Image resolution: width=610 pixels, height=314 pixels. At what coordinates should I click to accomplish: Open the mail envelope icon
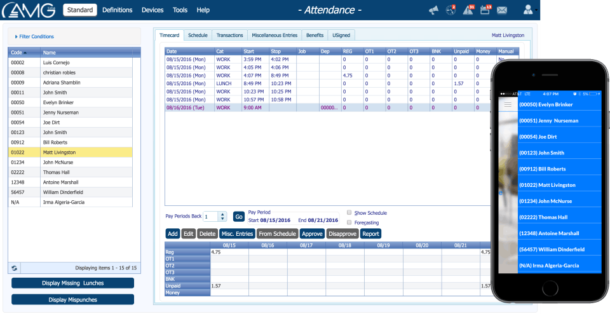pyautogui.click(x=502, y=10)
